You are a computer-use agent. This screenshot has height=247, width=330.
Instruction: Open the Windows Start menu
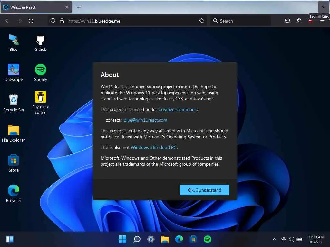click(122, 239)
